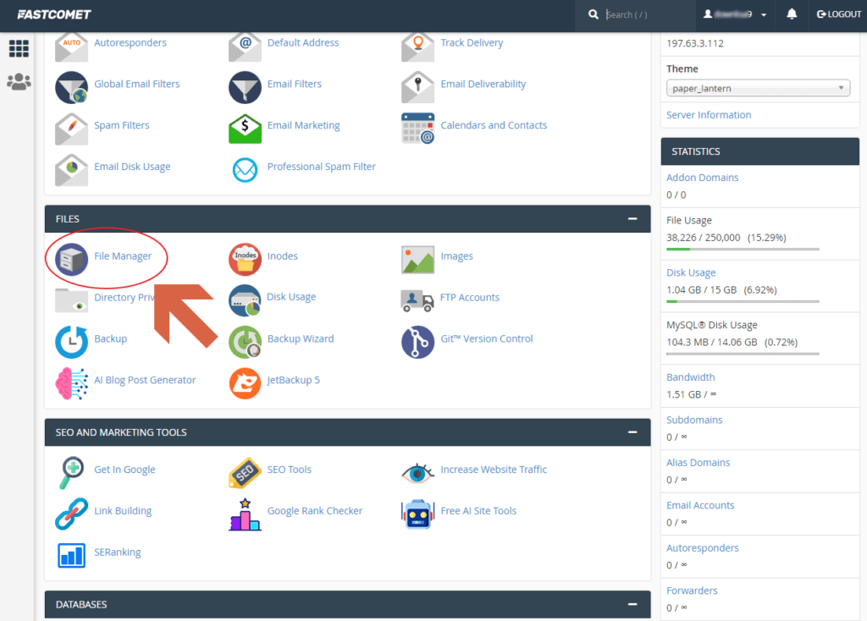Click the JetBackup 5 icon
The image size is (867, 621).
[x=245, y=383]
